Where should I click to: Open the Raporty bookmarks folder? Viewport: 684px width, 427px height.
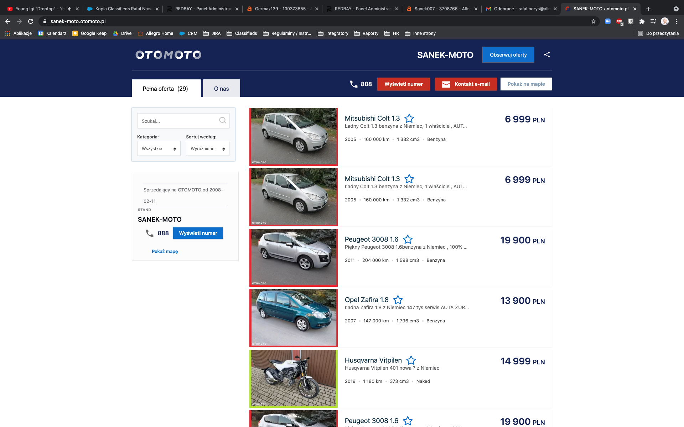367,33
